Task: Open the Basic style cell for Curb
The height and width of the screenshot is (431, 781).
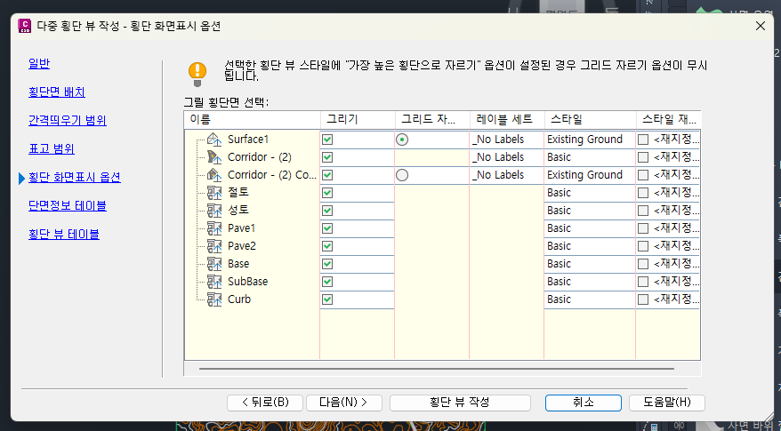Action: (x=588, y=299)
